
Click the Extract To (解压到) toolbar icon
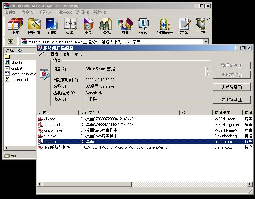(x=34, y=26)
